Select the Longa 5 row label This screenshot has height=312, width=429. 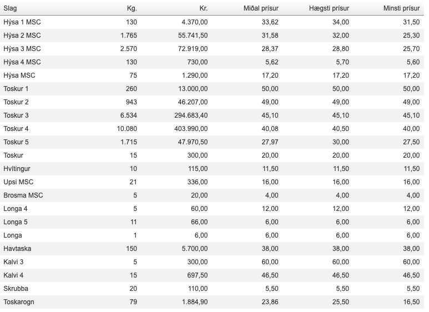[x=14, y=222]
